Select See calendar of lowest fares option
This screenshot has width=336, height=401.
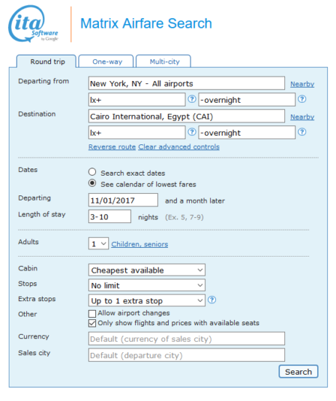pos(92,183)
